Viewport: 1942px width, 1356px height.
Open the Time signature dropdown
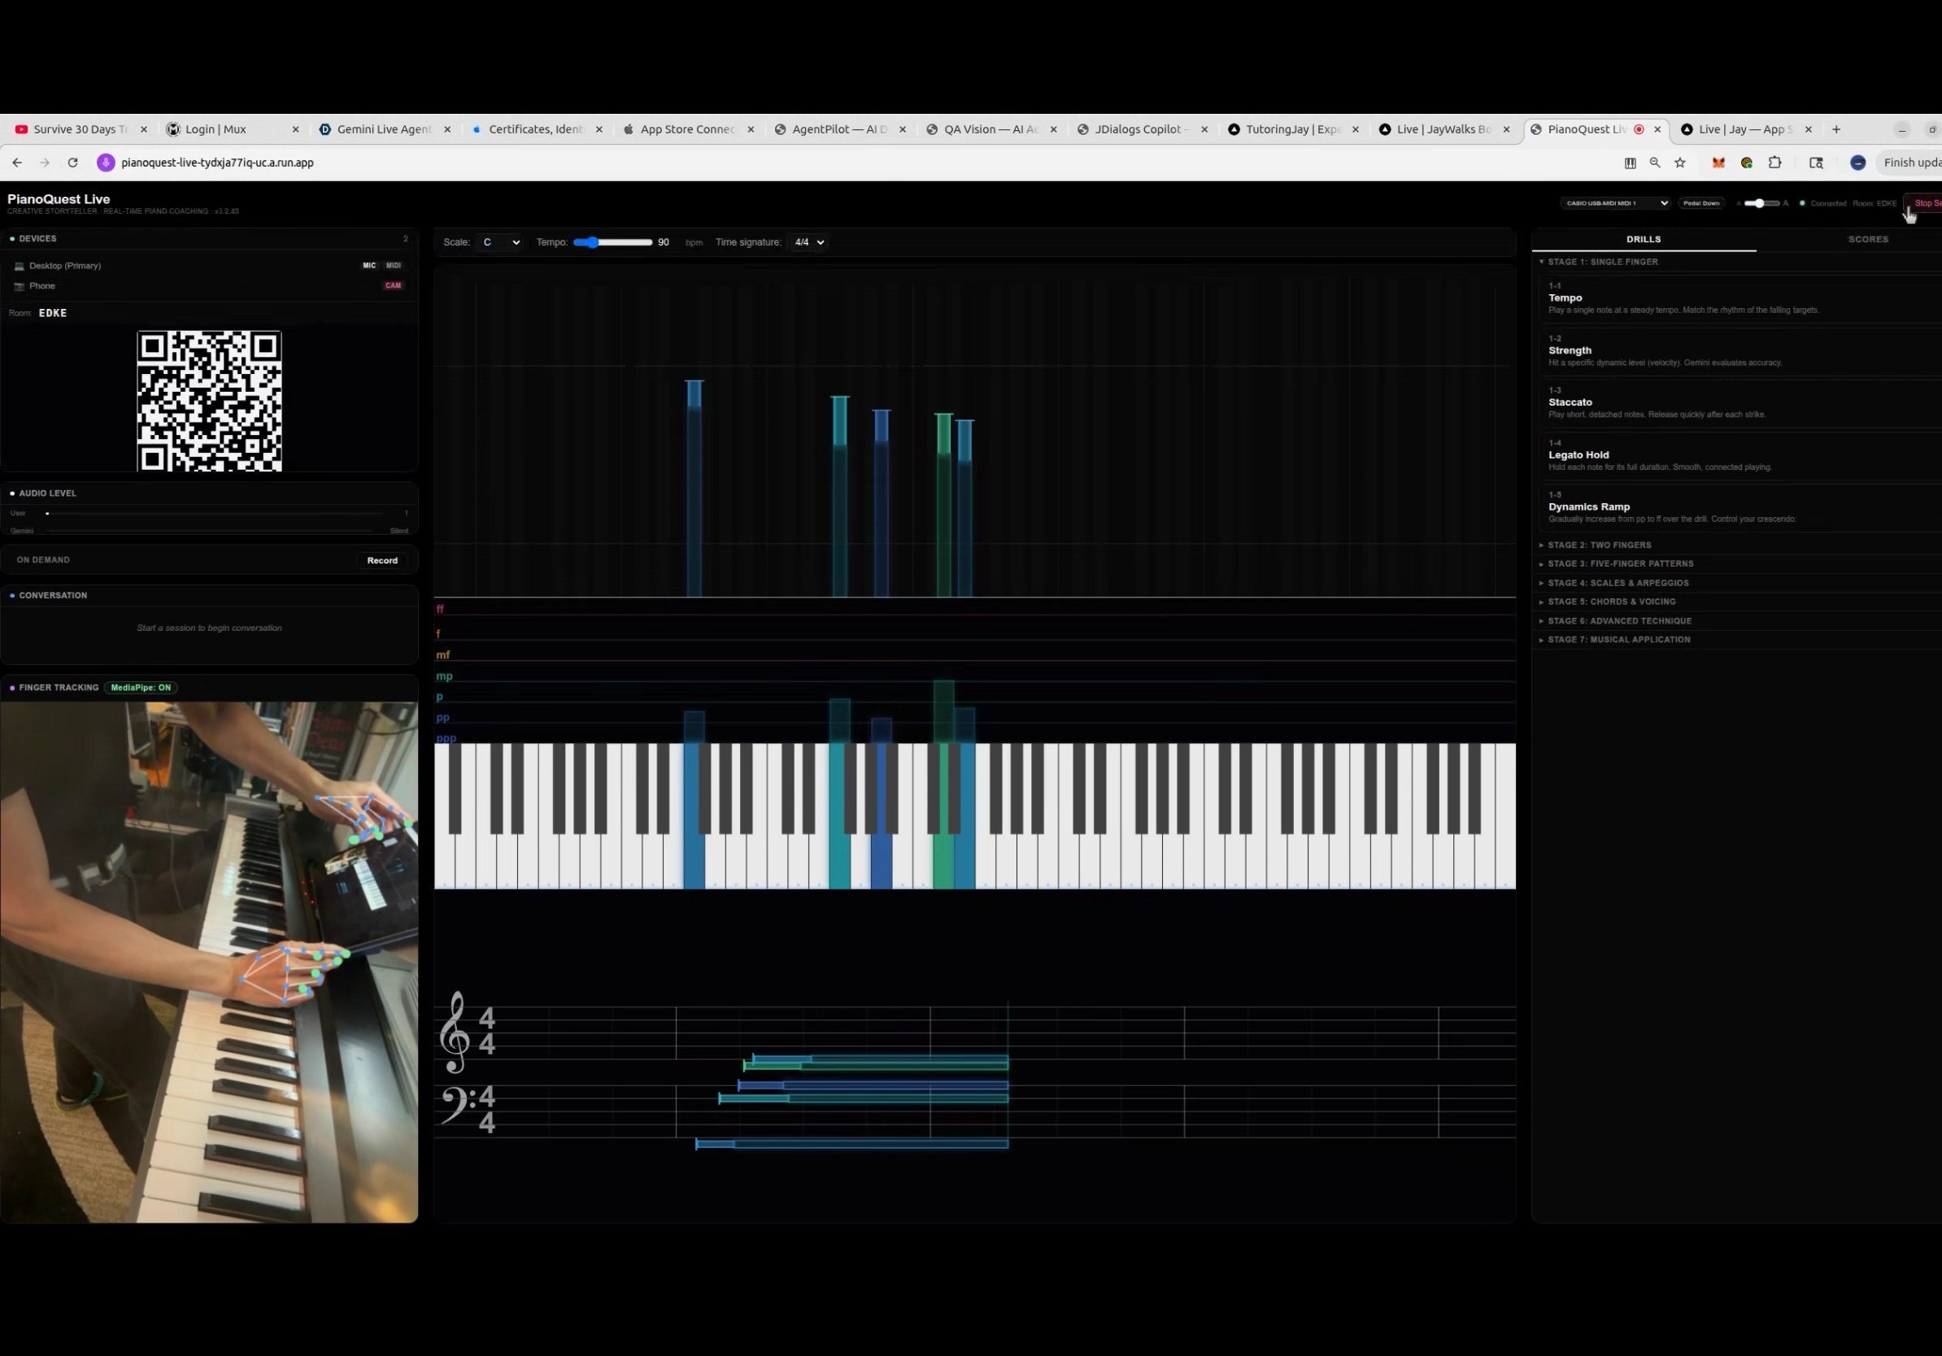click(808, 242)
